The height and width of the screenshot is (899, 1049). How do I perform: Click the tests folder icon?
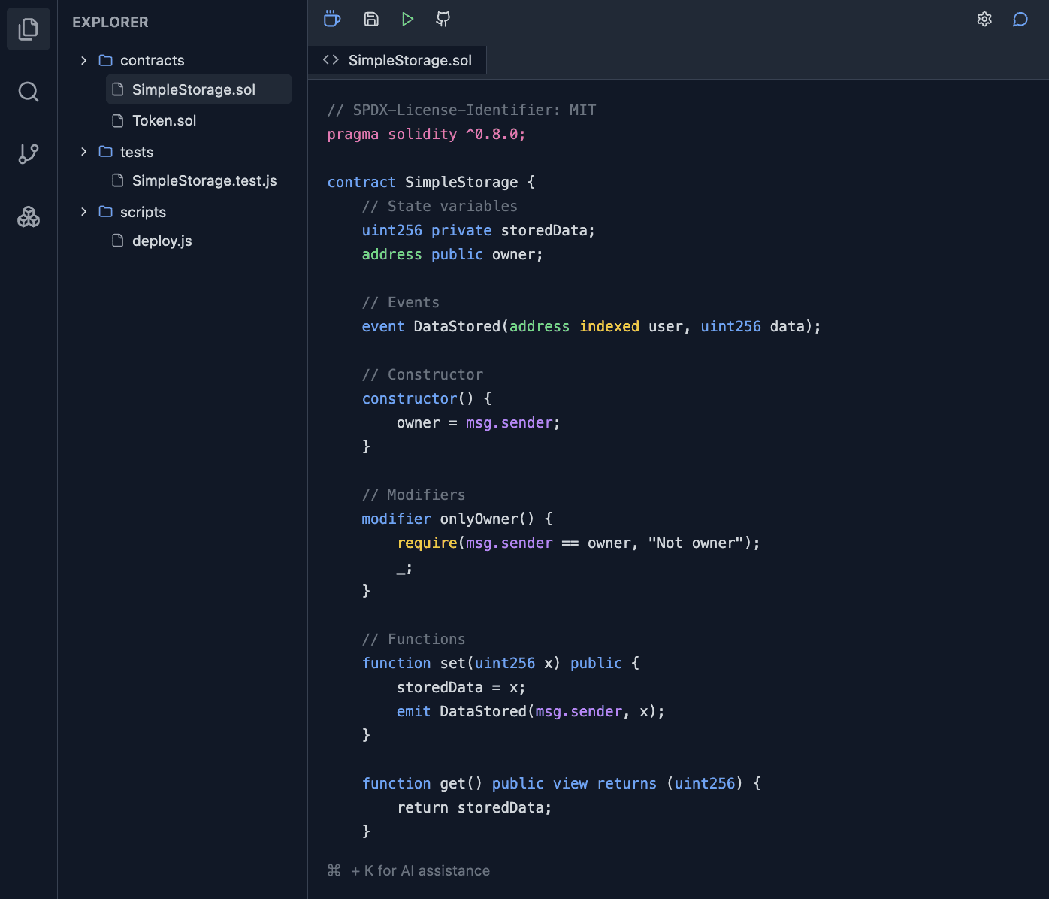pyautogui.click(x=106, y=152)
